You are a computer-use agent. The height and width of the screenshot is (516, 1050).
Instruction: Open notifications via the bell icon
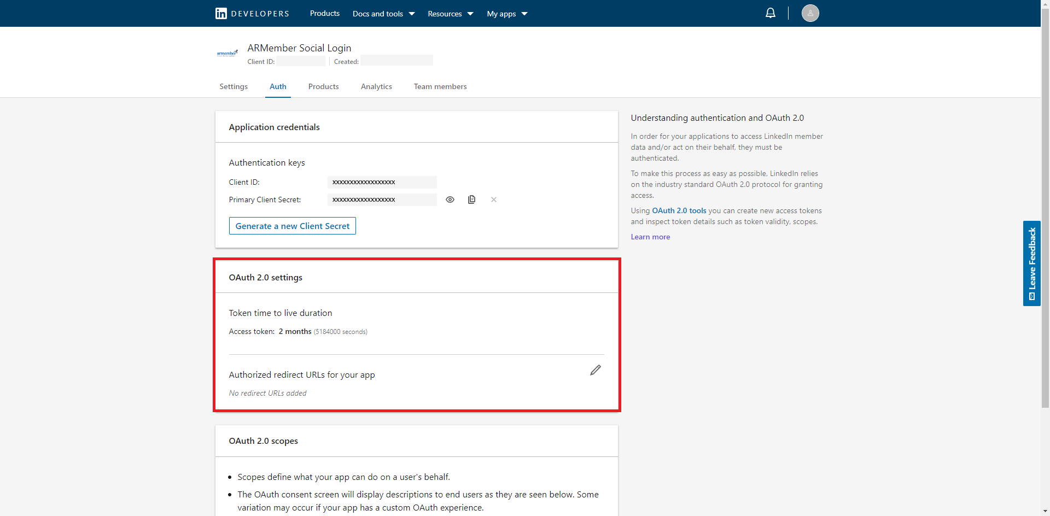pyautogui.click(x=771, y=13)
